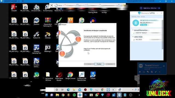The image size is (175, 98).
Task: Select the Smart Game Booster icon
Action: [59, 76]
